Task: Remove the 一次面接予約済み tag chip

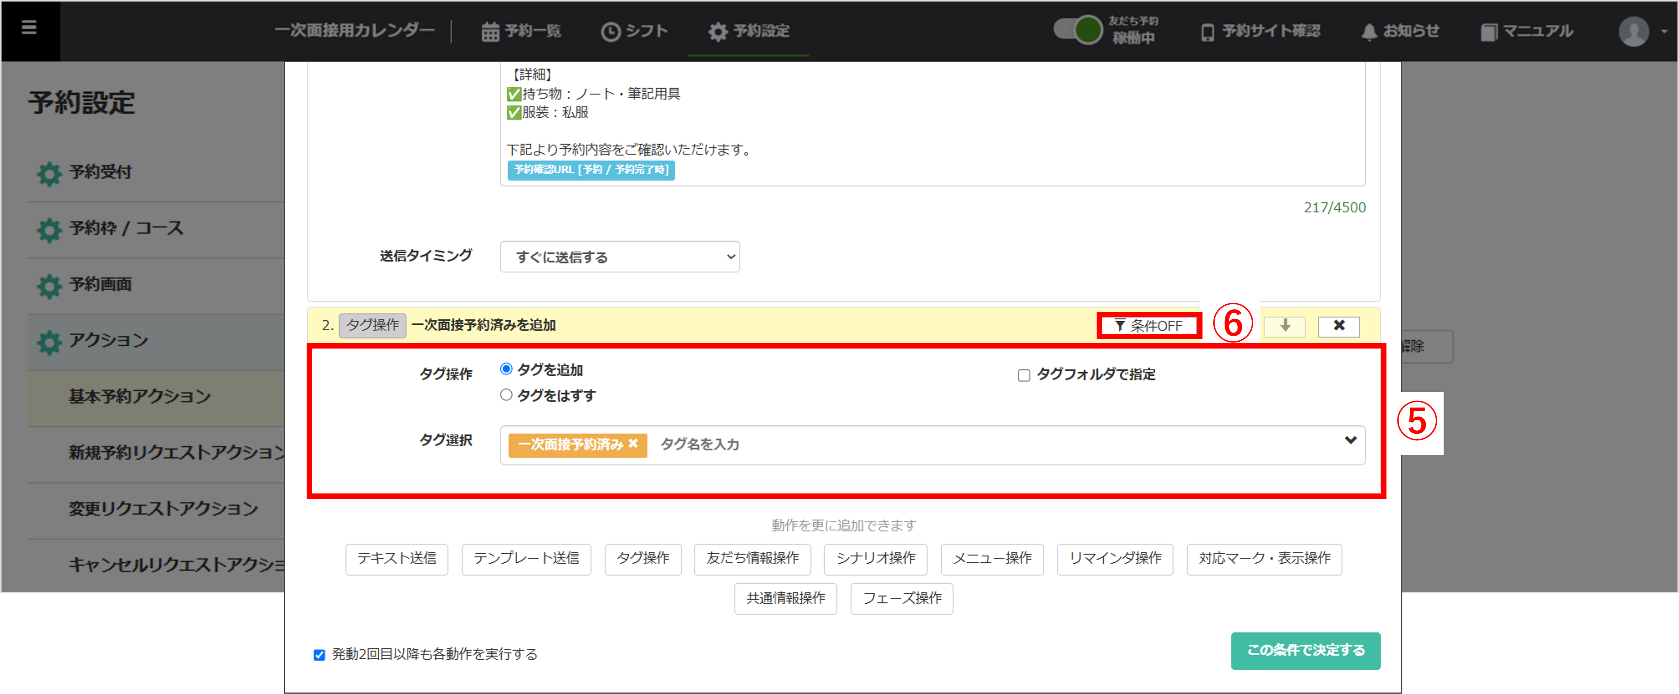Action: coord(632,443)
